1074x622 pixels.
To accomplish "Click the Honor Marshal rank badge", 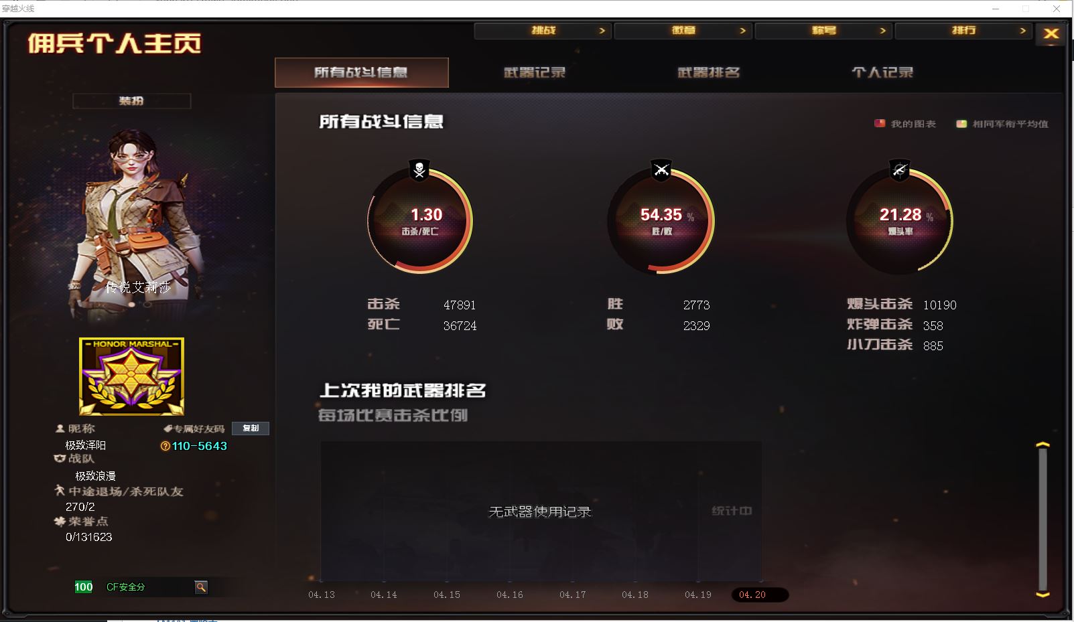I will [131, 376].
